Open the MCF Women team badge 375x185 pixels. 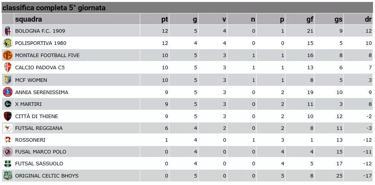(7, 80)
